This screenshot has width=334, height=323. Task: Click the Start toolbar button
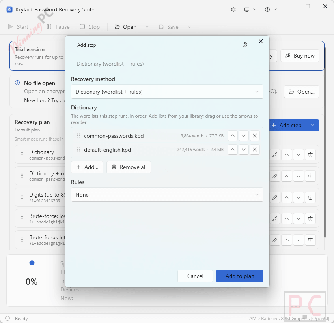[18, 27]
